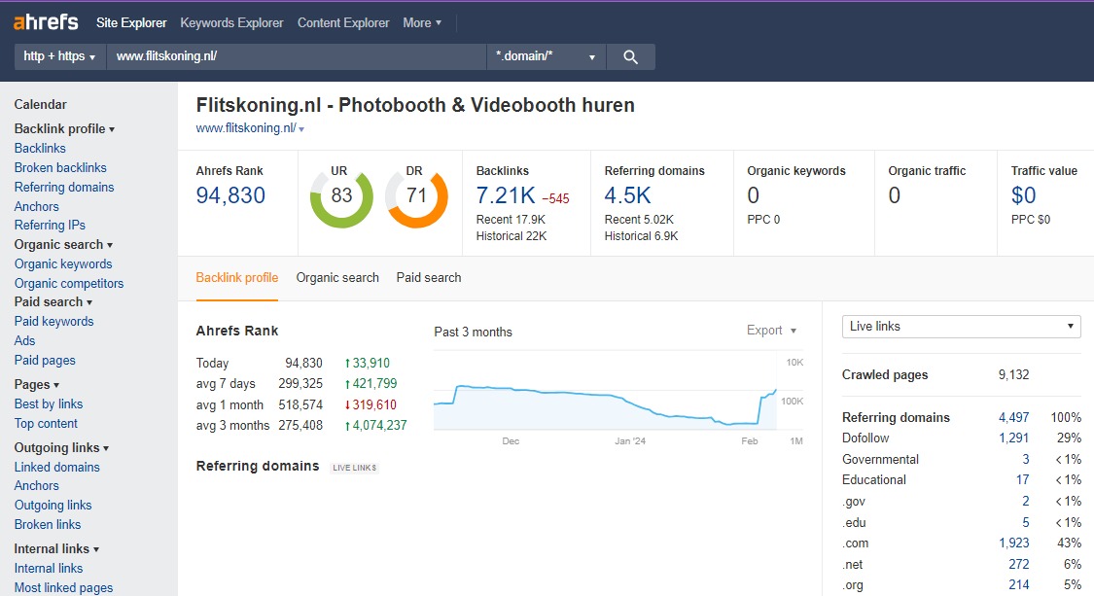
Task: Expand the Live links dropdown
Action: 961,327
